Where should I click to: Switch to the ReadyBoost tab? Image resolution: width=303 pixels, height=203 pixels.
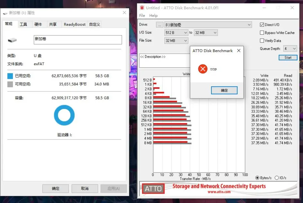[x=75, y=24]
